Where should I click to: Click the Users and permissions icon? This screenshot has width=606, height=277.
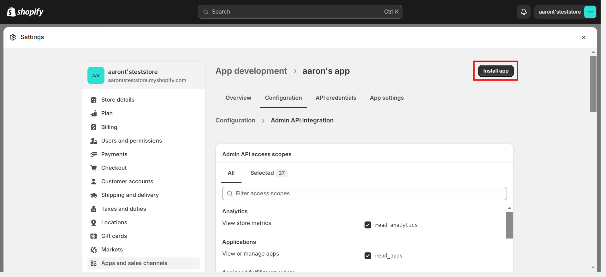click(x=94, y=141)
